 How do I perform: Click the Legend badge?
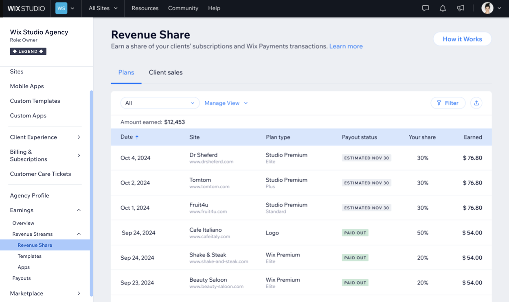pos(28,52)
